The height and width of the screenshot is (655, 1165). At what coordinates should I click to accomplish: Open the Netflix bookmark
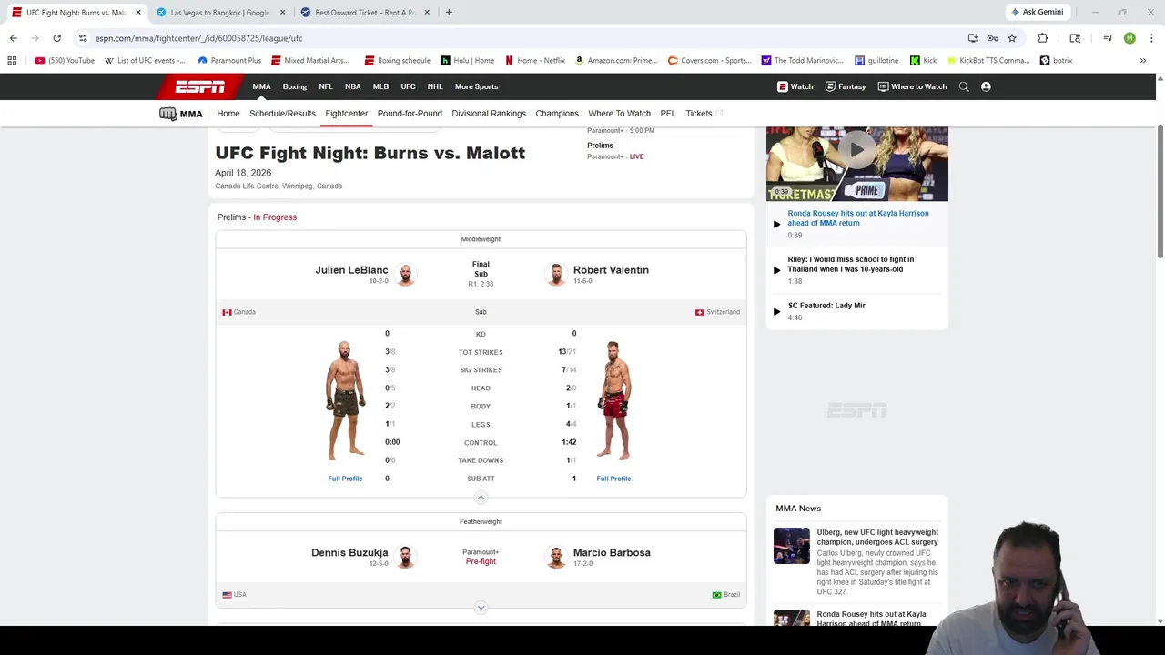(535, 61)
